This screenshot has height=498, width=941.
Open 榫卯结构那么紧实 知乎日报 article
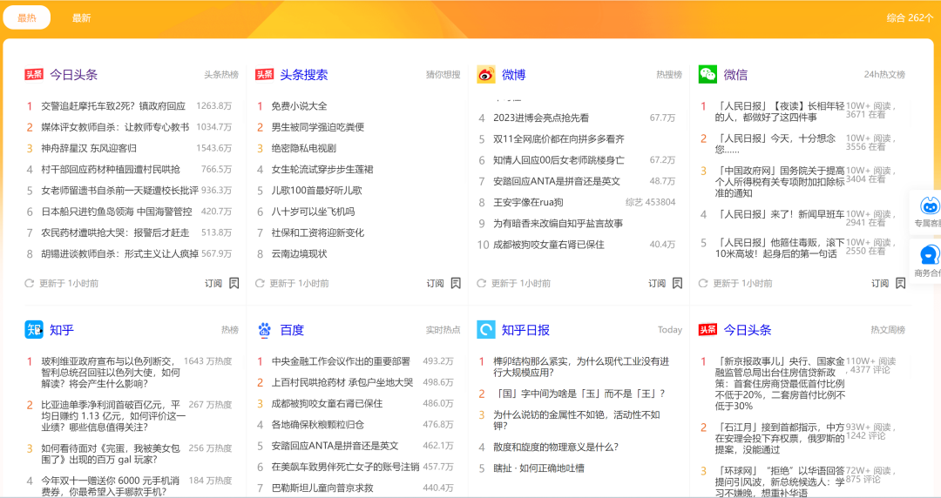(581, 367)
